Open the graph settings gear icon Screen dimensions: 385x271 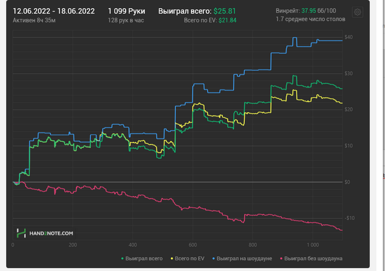pos(358,12)
